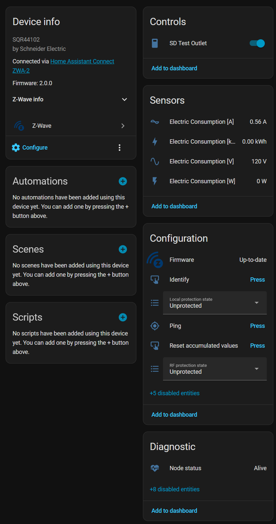Click the Ping target icon

[155, 326]
